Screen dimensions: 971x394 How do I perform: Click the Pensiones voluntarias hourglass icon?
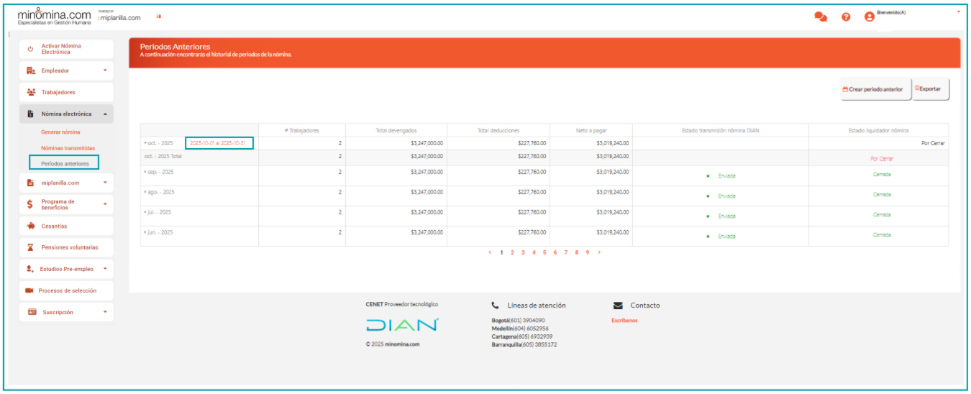point(30,247)
